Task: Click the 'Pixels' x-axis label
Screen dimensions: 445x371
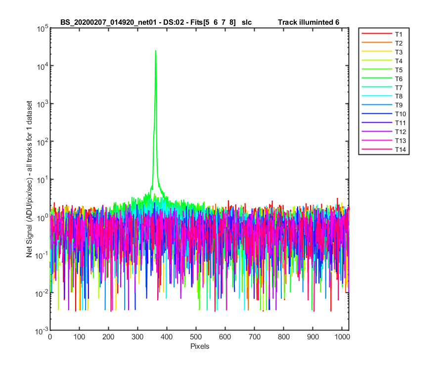Action: [x=200, y=346]
